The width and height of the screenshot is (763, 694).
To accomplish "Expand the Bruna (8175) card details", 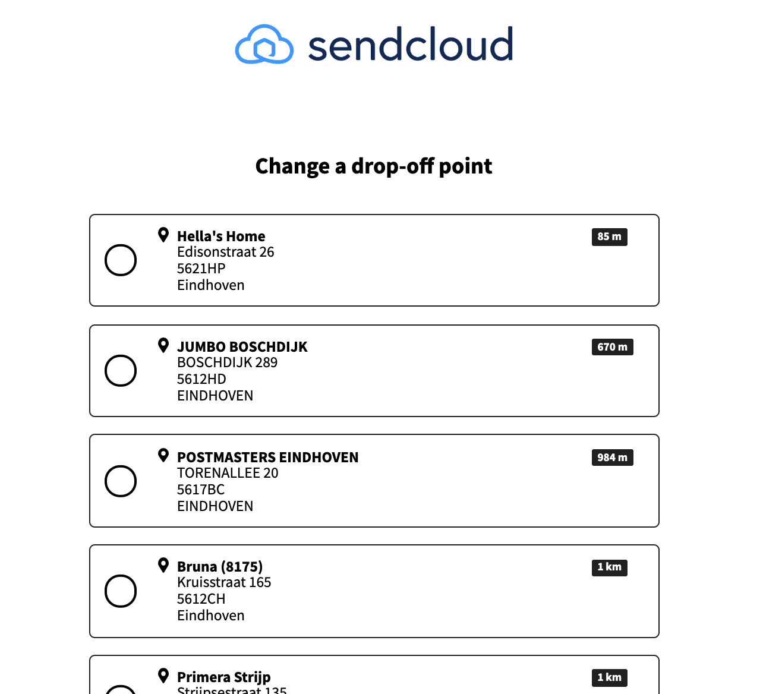I will coord(374,591).
